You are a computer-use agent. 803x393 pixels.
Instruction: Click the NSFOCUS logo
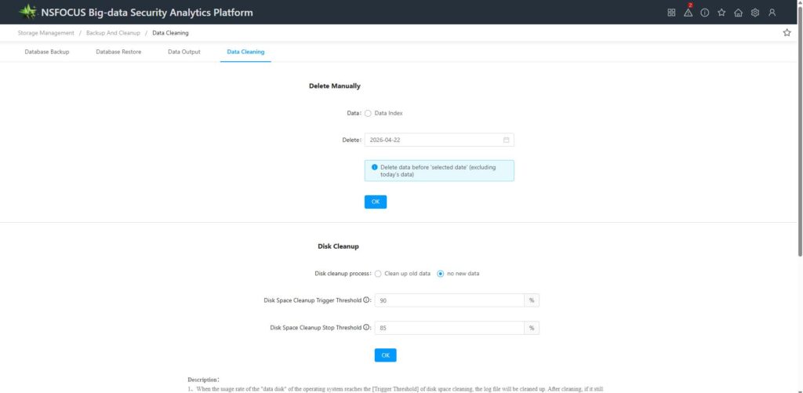[28, 13]
